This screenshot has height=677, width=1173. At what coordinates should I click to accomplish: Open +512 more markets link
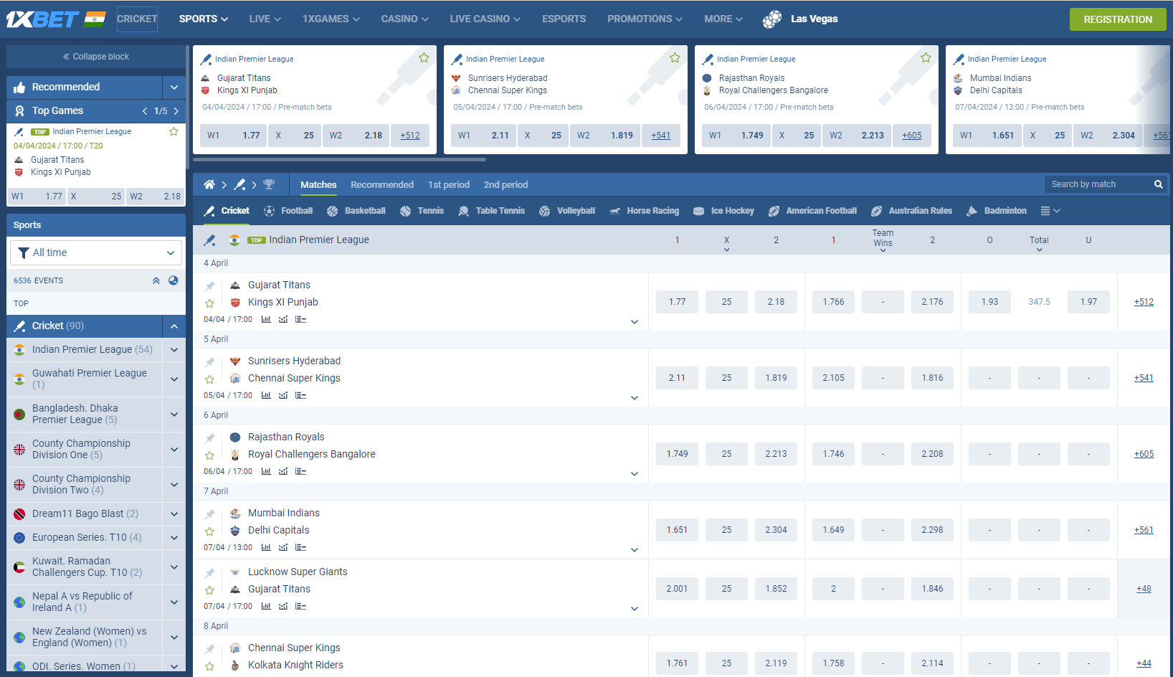click(x=1144, y=302)
